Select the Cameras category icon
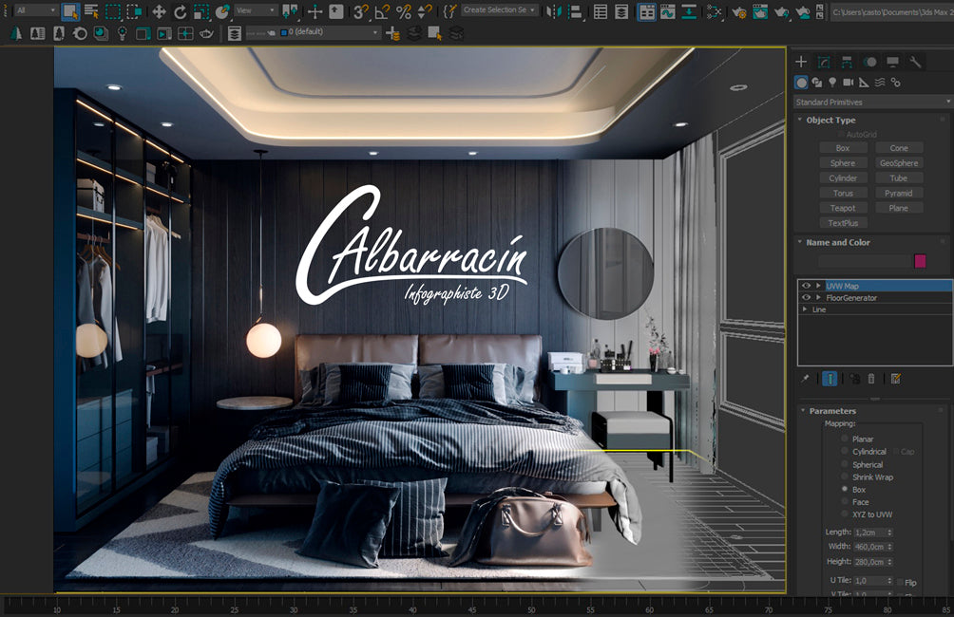 (849, 82)
